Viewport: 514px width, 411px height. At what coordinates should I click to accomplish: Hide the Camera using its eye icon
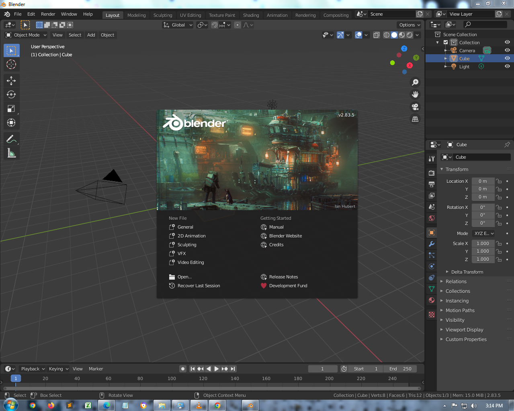[x=507, y=50]
